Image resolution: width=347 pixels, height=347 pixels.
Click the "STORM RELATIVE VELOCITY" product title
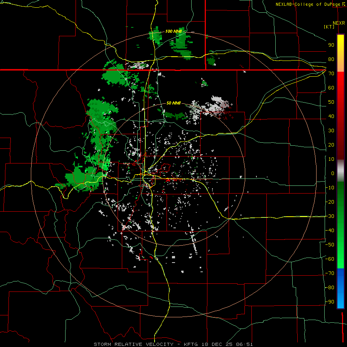click(134, 344)
